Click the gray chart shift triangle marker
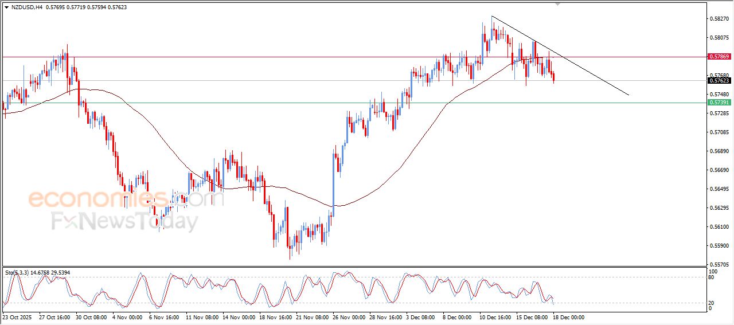 click(557, 4)
